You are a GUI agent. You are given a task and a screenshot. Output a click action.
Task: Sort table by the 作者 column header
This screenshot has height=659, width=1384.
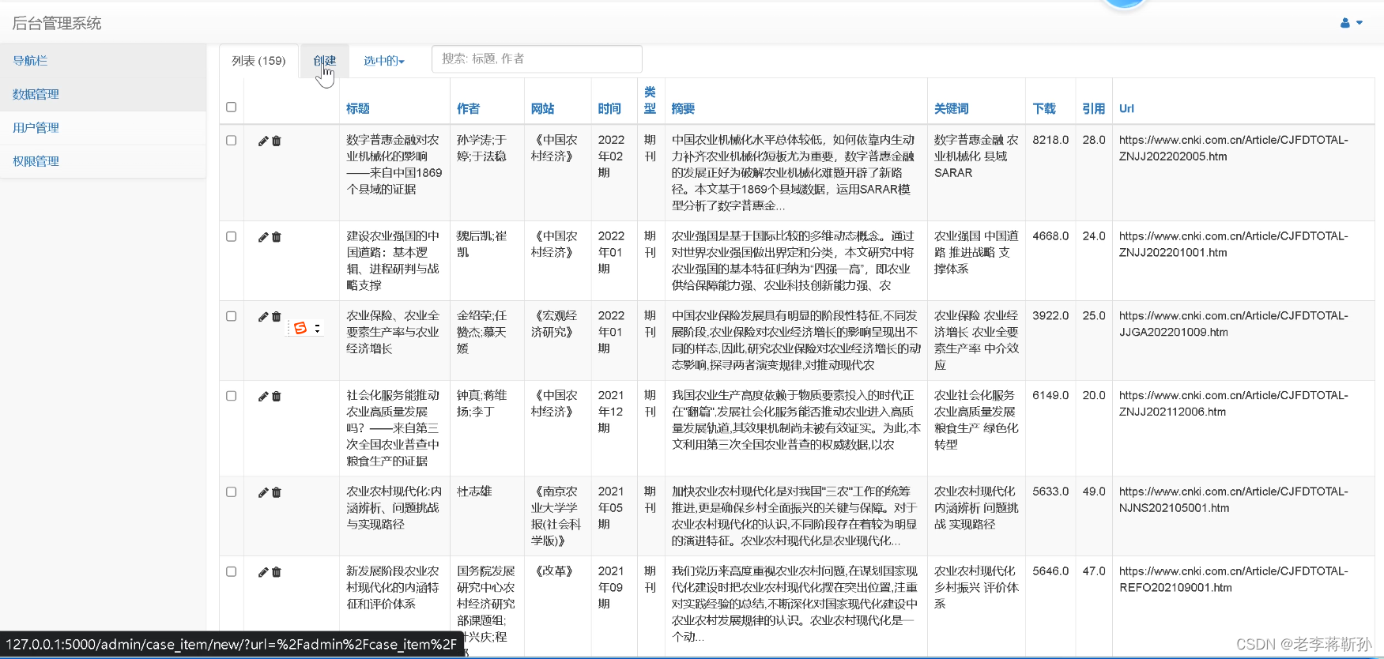coord(469,109)
